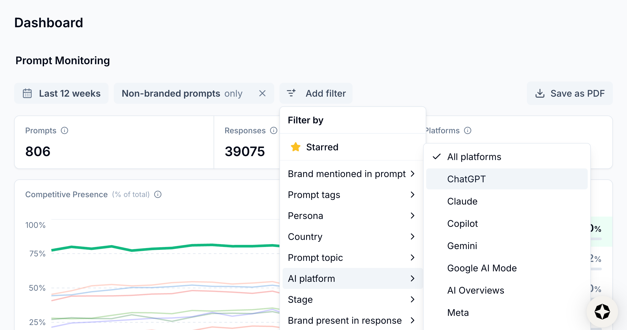Click the Last 12 weeks button
The width and height of the screenshot is (627, 330).
[x=62, y=93]
